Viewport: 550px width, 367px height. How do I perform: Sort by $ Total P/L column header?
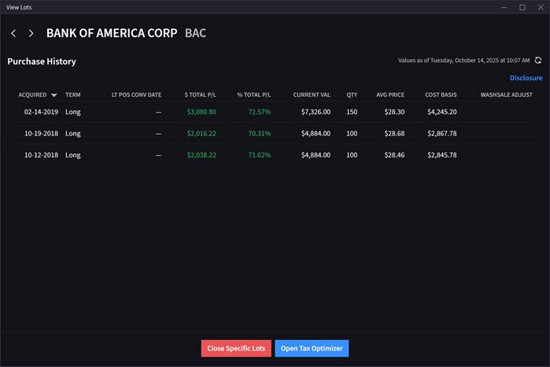(200, 95)
